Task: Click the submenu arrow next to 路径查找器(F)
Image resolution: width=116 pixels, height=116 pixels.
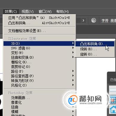Action: pos(73,76)
